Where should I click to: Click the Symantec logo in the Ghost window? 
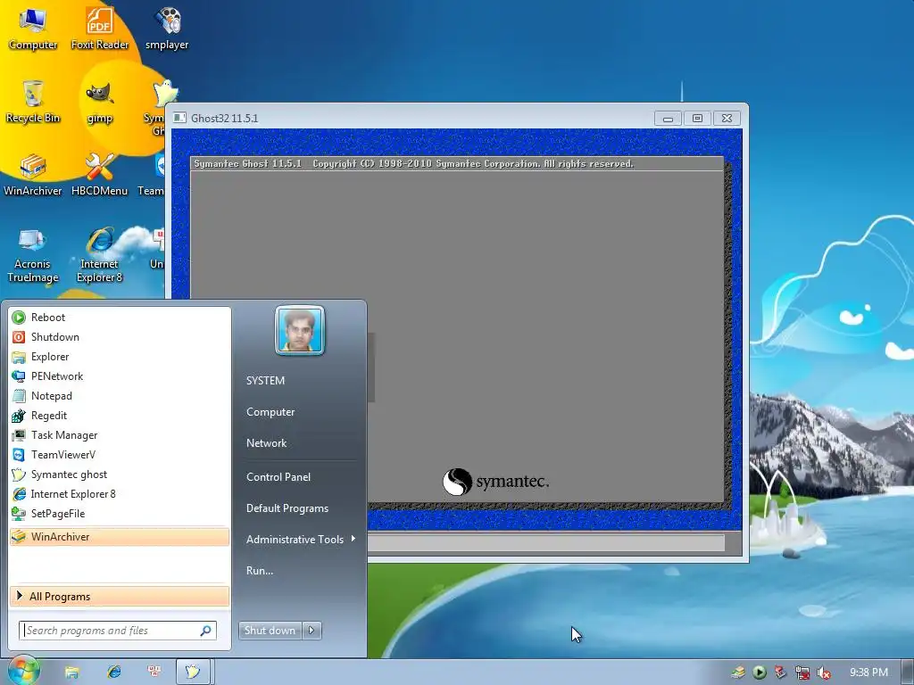coord(495,482)
